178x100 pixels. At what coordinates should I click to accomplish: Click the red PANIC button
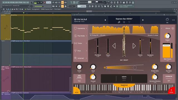coord(171,91)
